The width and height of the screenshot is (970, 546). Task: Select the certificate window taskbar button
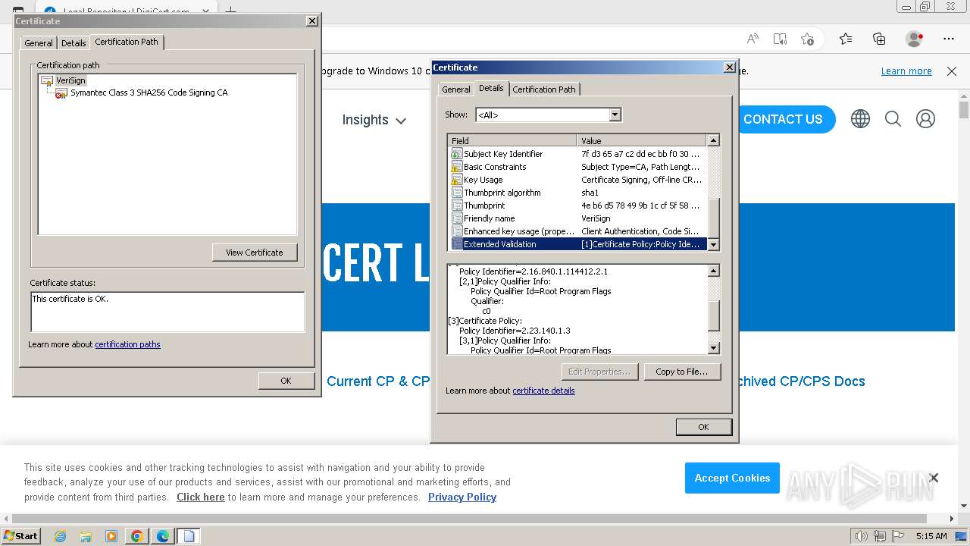pyautogui.click(x=189, y=536)
